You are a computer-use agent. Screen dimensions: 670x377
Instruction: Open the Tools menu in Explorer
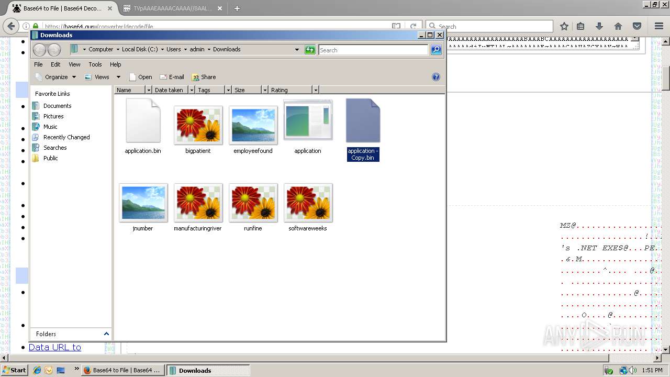[x=95, y=64]
